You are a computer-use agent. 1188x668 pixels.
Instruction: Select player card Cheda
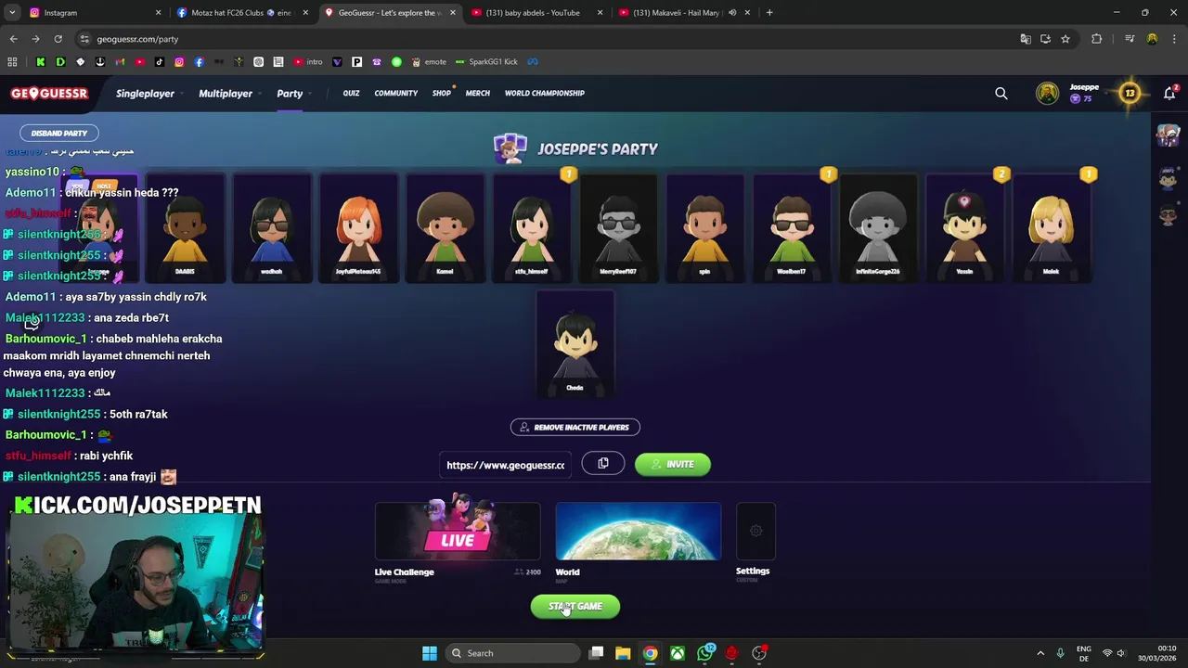coord(575,343)
